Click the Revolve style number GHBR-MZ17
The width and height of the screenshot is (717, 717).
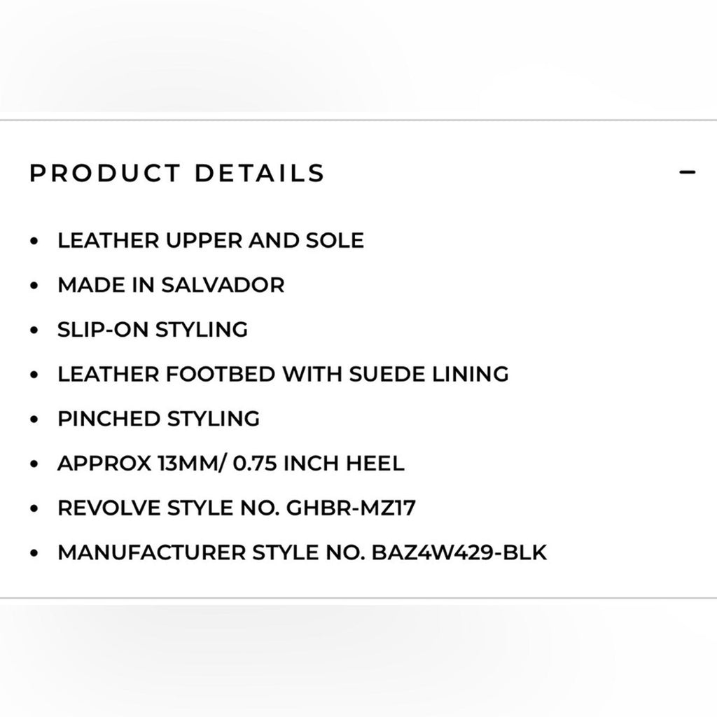pos(351,508)
